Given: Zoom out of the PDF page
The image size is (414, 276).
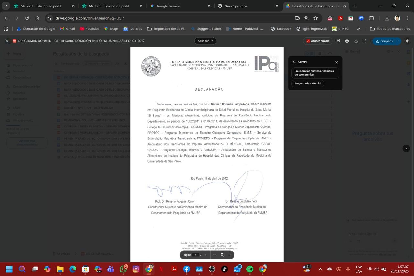Looking at the screenshot, I should tap(214, 255).
